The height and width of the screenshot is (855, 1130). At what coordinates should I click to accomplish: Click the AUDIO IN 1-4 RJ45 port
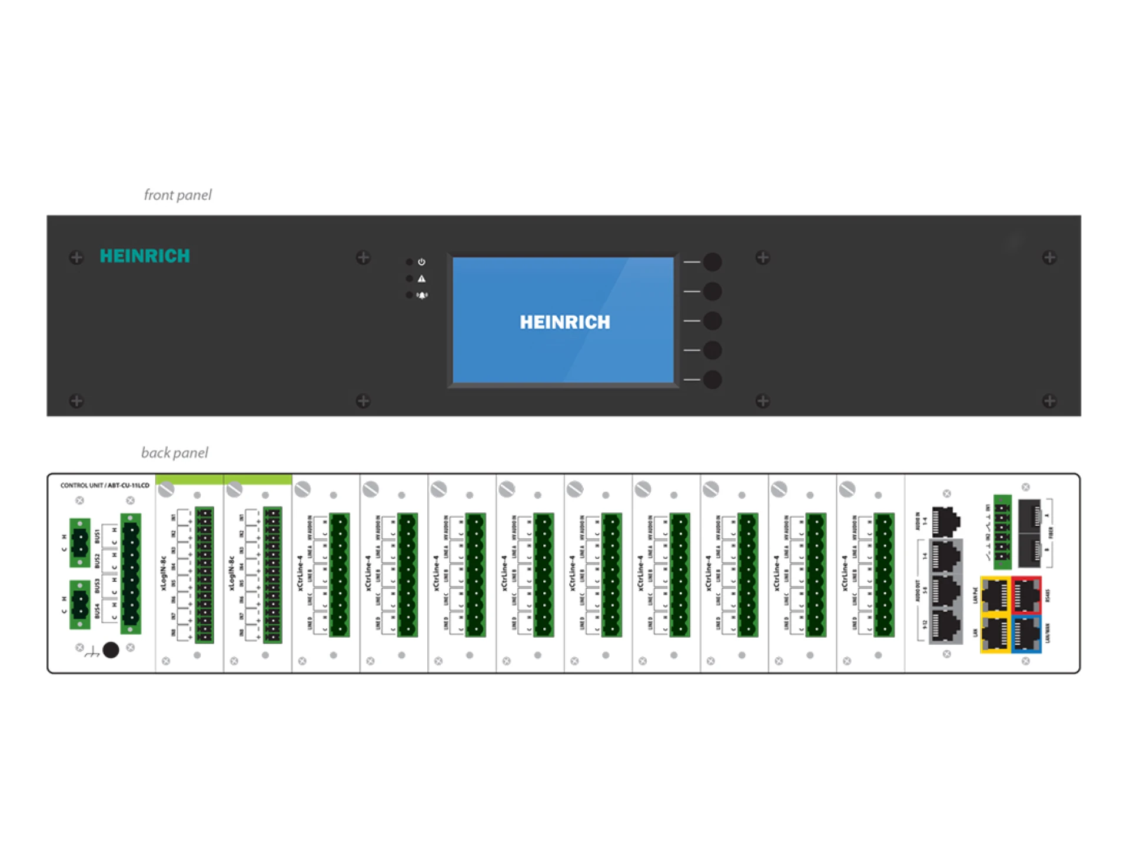click(x=945, y=521)
